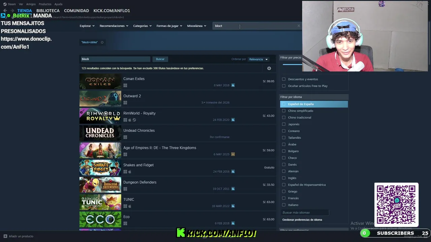
Task: Click the Apple icon under Shakes and Fidget
Action: coord(130,172)
